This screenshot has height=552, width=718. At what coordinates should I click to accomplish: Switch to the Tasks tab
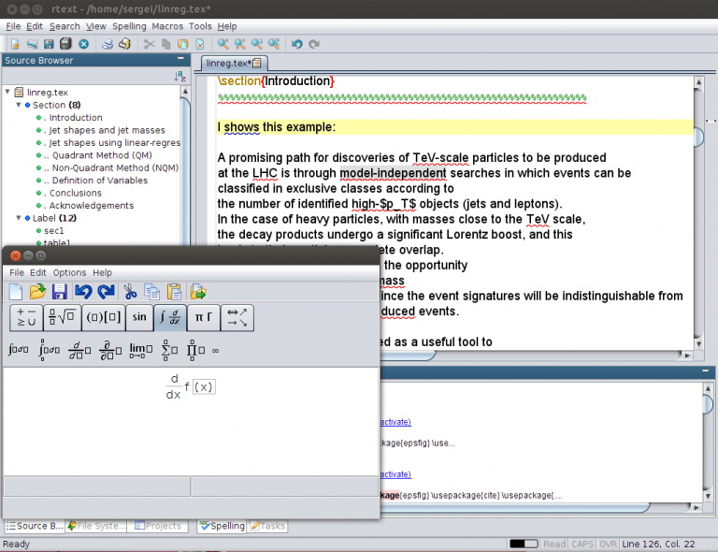(268, 526)
